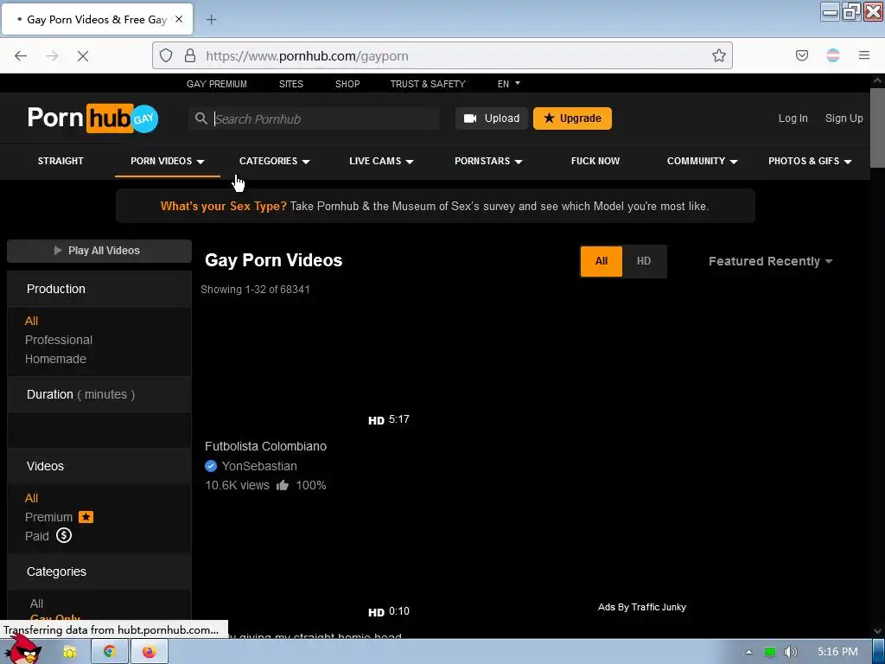Click the camera icon on Upload
The image size is (885, 664).
point(470,118)
